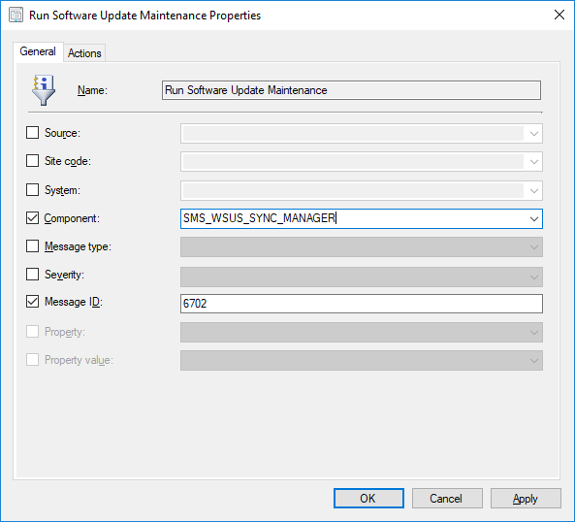Expand the Component dropdown arrow
575x522 pixels.
pyautogui.click(x=533, y=219)
